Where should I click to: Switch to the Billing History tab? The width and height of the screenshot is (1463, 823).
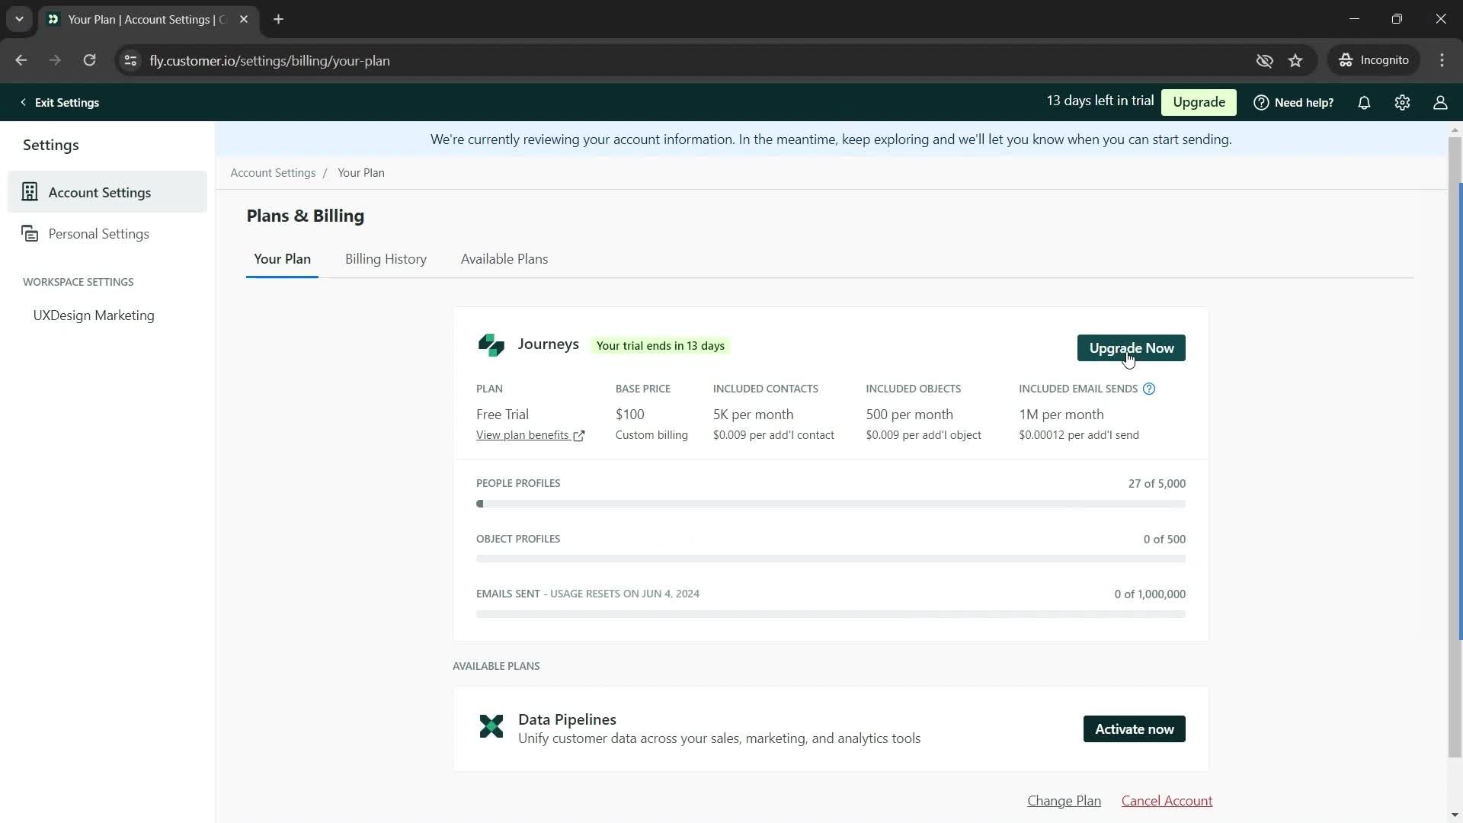[x=386, y=259]
